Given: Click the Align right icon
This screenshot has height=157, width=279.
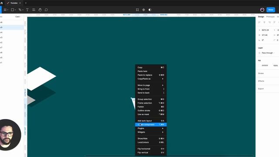Looking at the screenshot, I should (x=269, y=22).
